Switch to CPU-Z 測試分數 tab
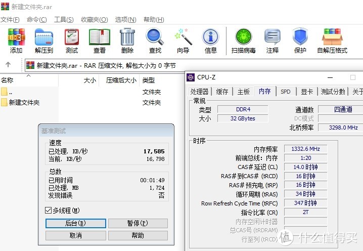363x251 pixels. (333, 92)
